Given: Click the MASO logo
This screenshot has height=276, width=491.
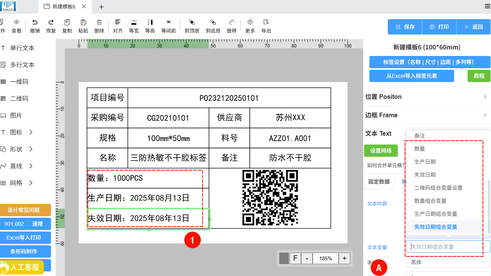Looking at the screenshot, I should point(8,7).
